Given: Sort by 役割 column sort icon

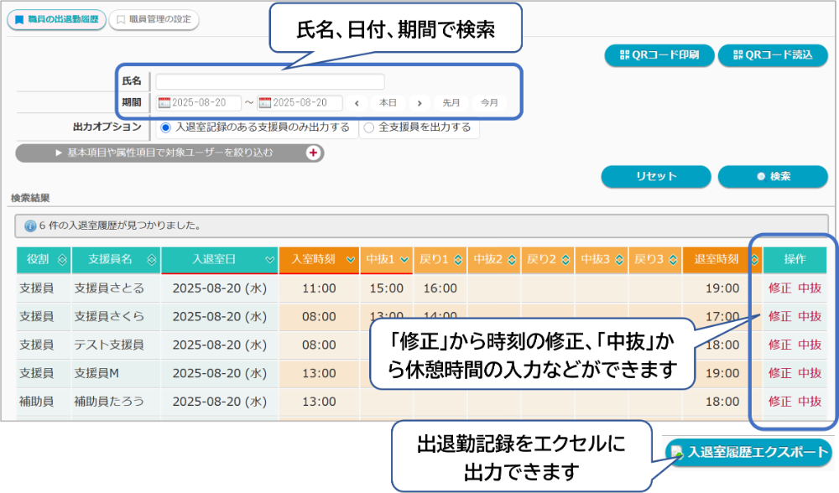Looking at the screenshot, I should [62, 261].
